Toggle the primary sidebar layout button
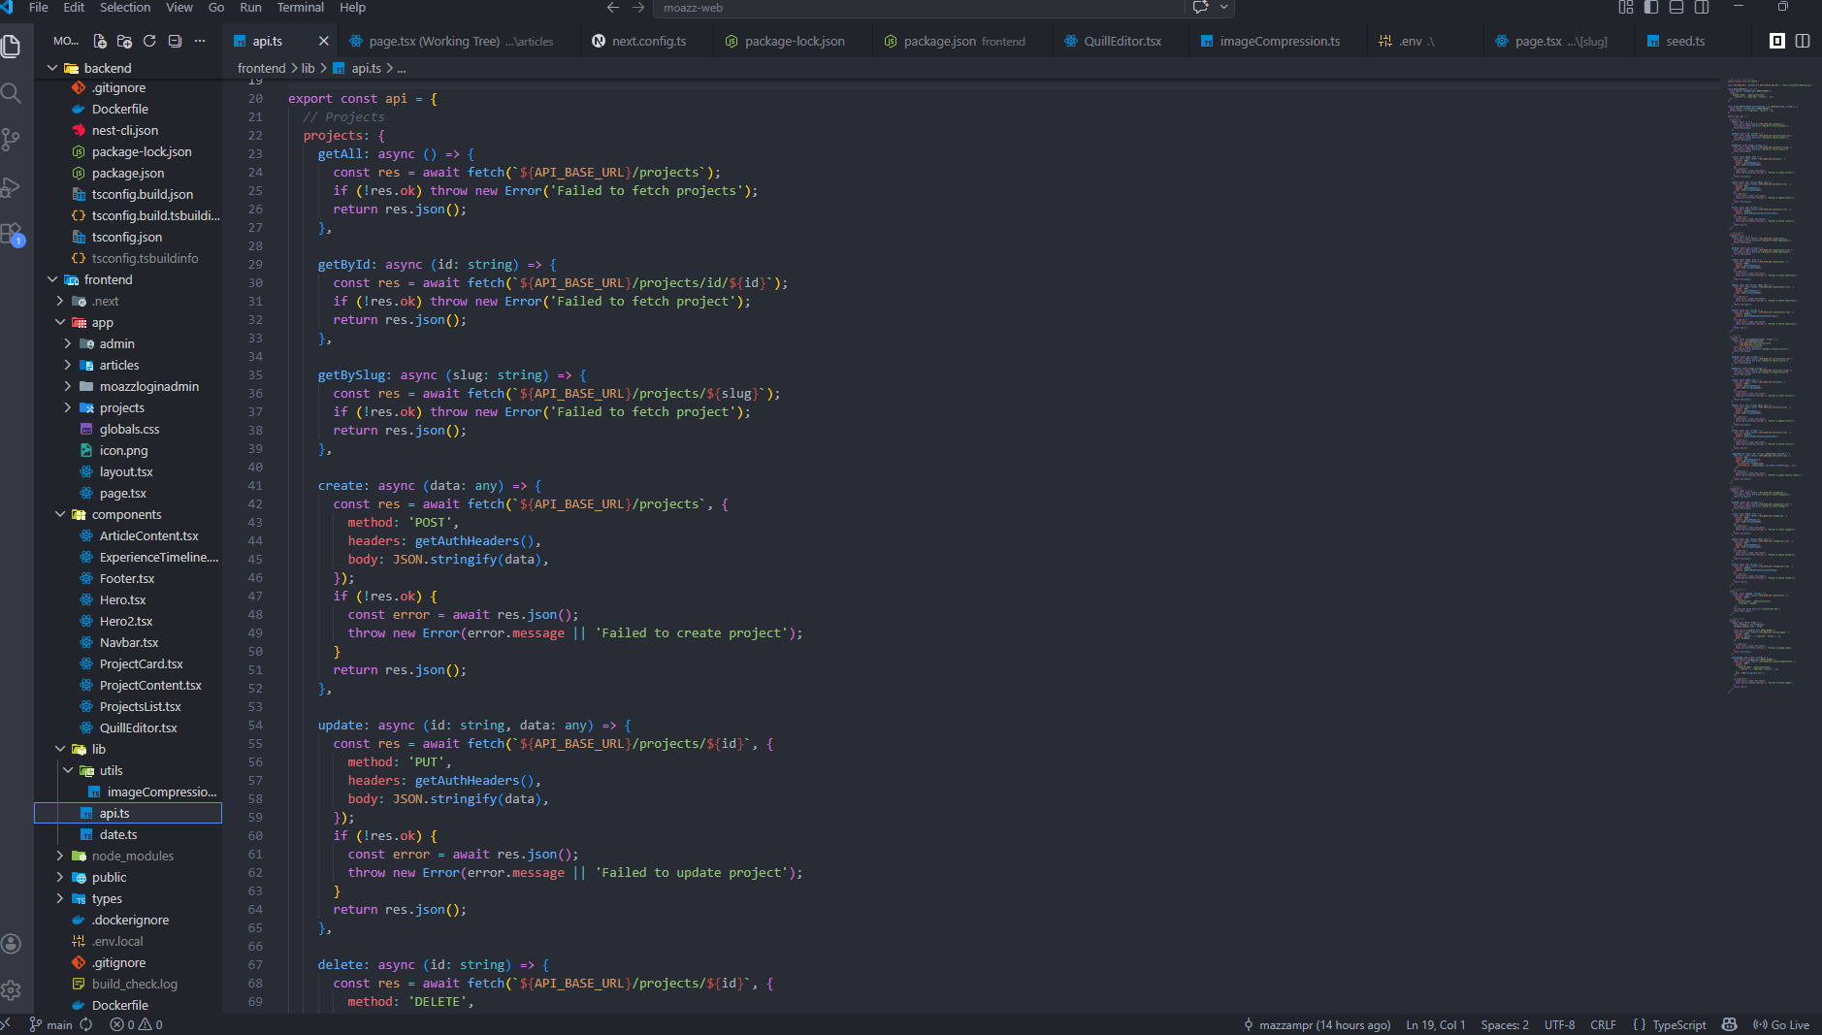Screen dimensions: 1822x1035 click(1651, 7)
